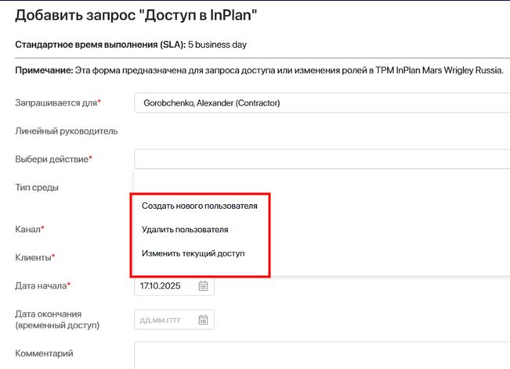Choose Удалить пользователя from the list
510x369 pixels.
185,230
